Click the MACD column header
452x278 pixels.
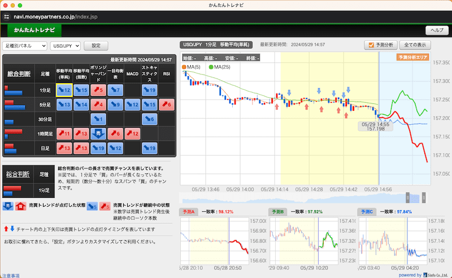click(132, 74)
